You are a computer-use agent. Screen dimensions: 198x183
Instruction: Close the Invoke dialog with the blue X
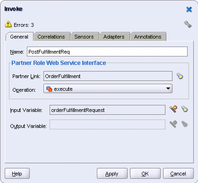pos(189,9)
